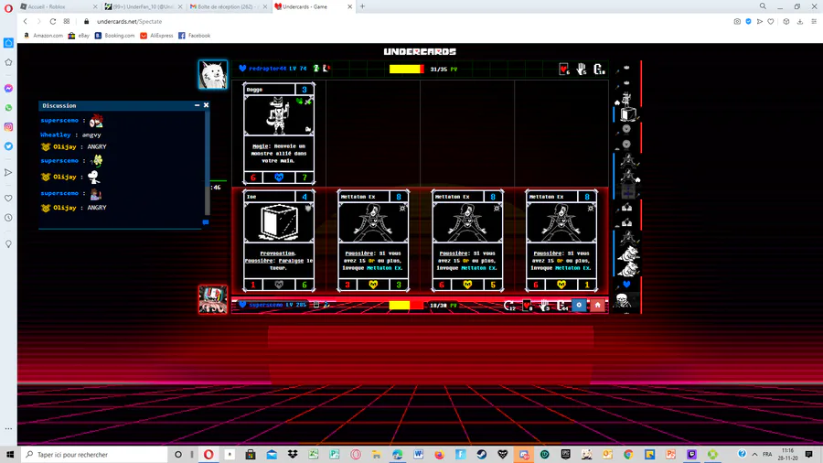Close the Discussion chat panel

click(207, 105)
